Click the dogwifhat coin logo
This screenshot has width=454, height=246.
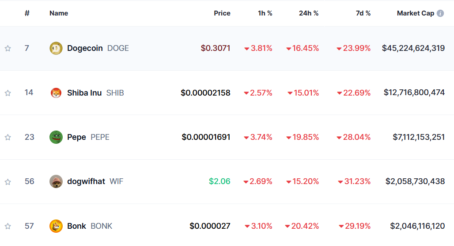(x=56, y=181)
